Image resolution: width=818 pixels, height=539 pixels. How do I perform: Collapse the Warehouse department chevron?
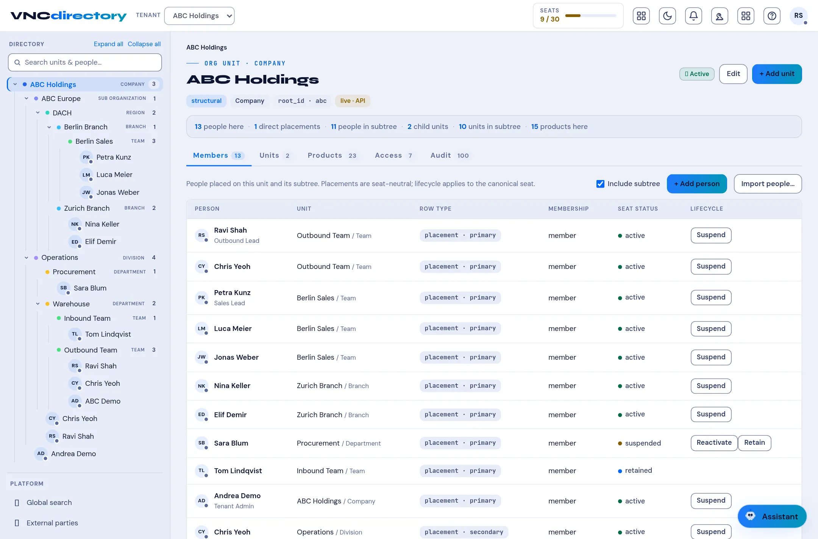pos(38,304)
